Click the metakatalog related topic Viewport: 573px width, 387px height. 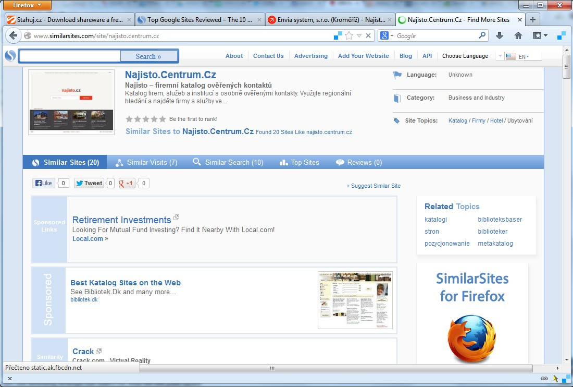coord(495,244)
